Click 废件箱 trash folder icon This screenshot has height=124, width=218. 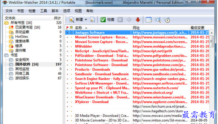11,50
